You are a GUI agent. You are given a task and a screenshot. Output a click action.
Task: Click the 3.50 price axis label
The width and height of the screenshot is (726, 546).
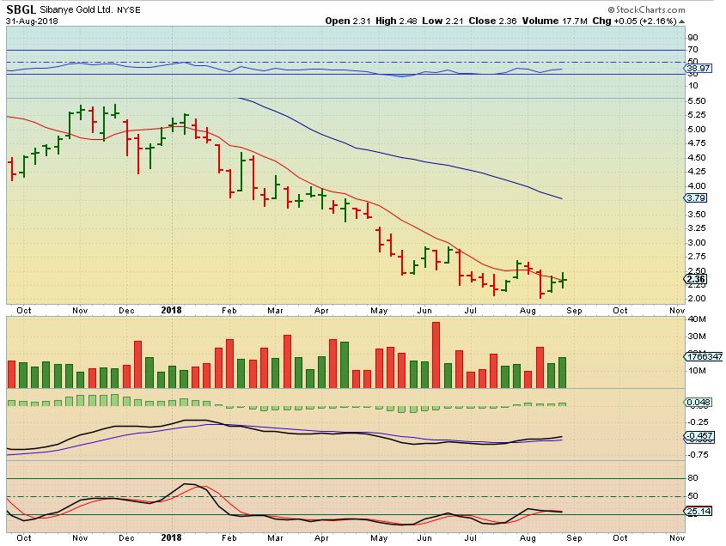(x=697, y=214)
